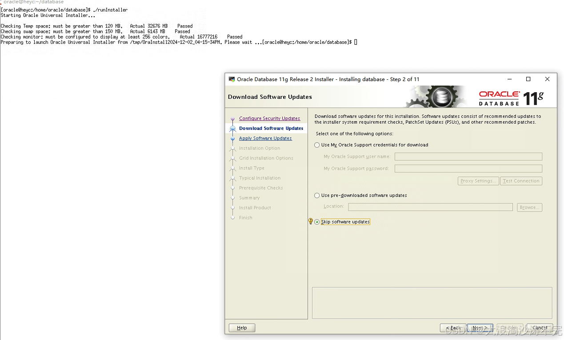564x340 pixels.
Task: Click terminal line "Checking Temp space"
Action: (x=96, y=26)
